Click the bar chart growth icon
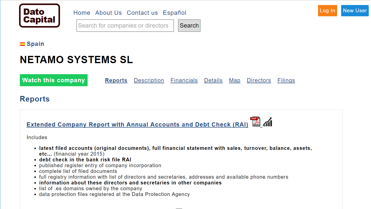 click(x=268, y=122)
